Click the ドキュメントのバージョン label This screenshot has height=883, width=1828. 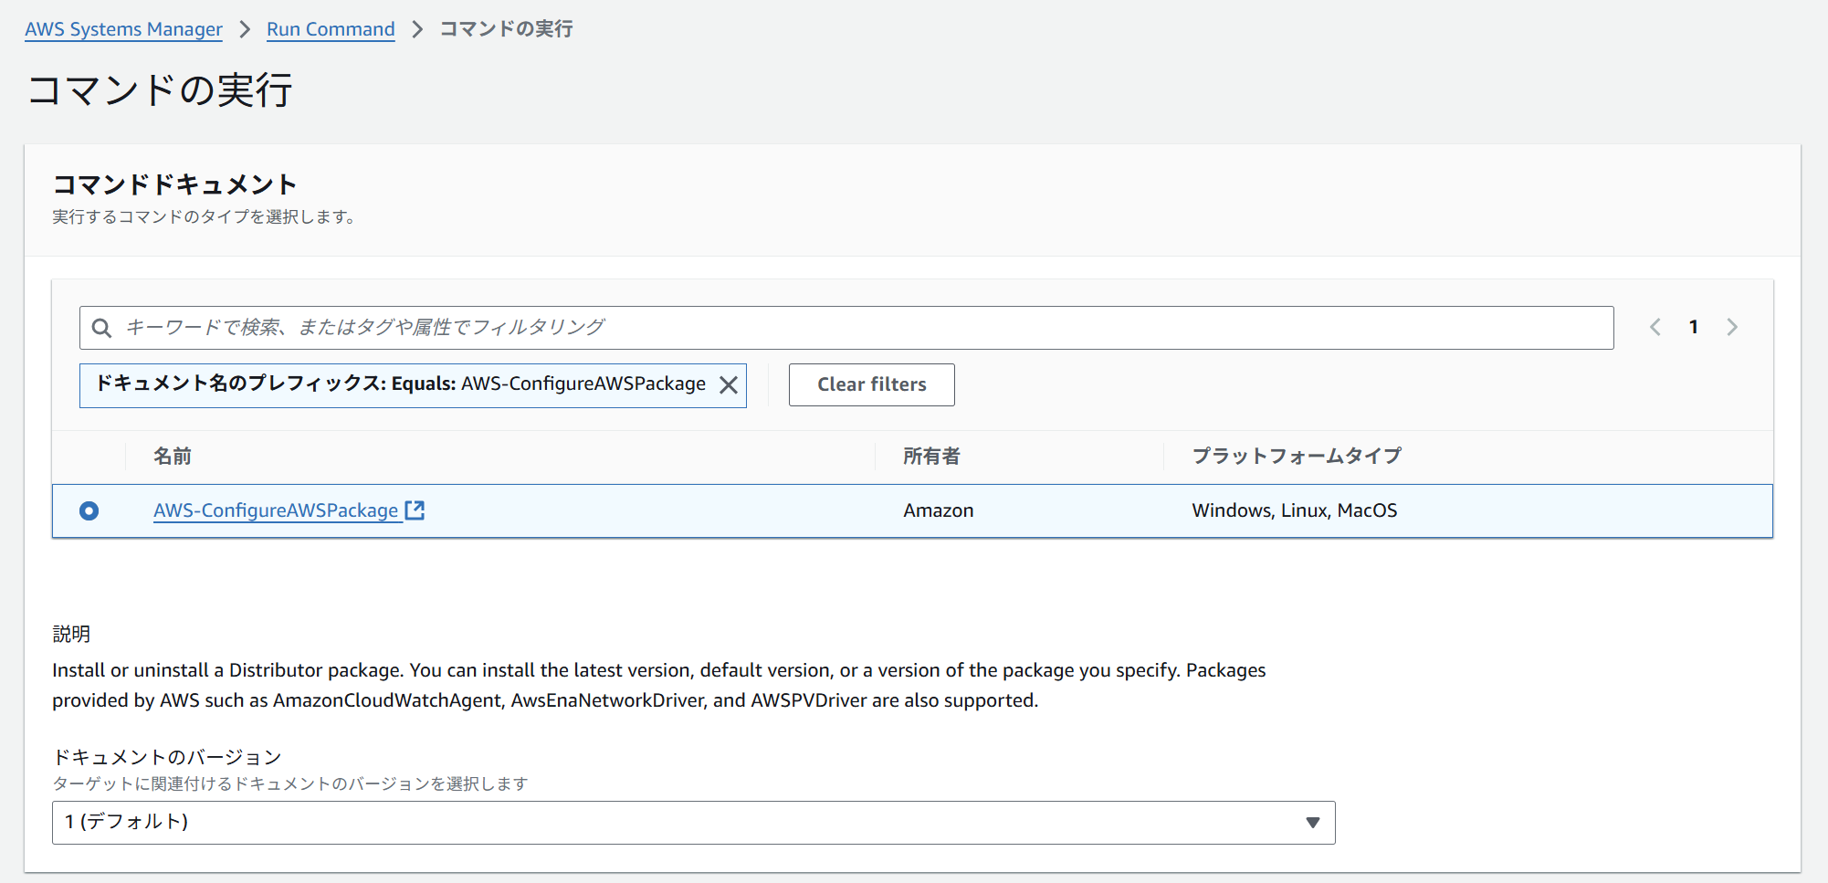coord(167,757)
